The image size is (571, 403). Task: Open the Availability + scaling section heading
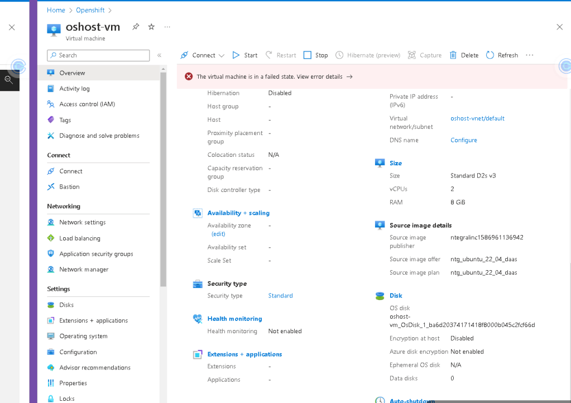[238, 213]
